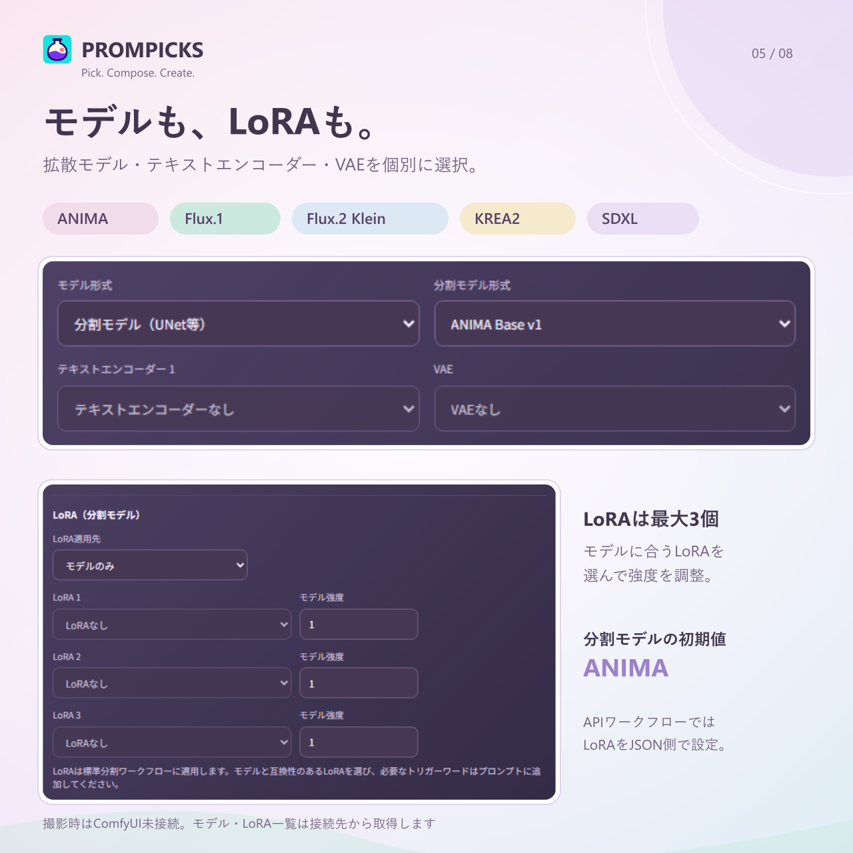Select the Flux.2 Klein model tag

pos(370,219)
